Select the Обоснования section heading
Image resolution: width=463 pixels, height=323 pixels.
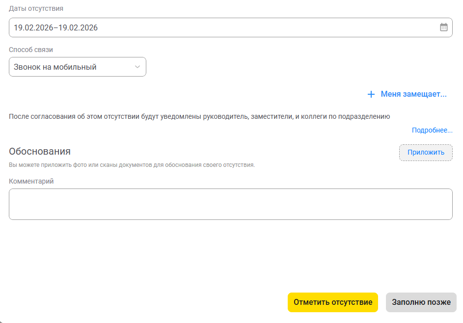coord(40,151)
